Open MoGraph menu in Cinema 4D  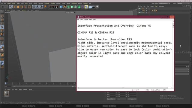[41, 3]
